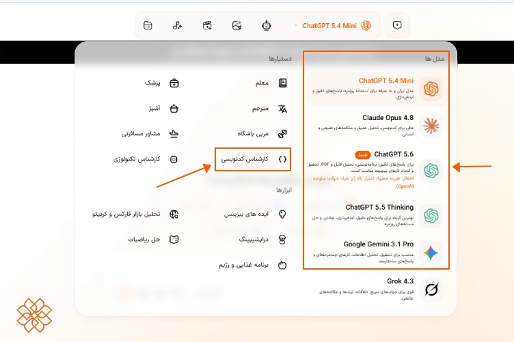Viewport: 514px width, 342px height.
Task: Open the کارشناس کدنویسی curly braces icon
Action: click(x=282, y=159)
